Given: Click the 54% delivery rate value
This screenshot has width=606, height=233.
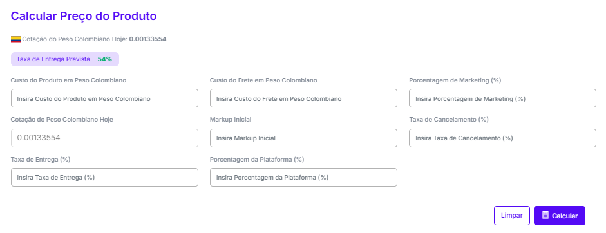Looking at the screenshot, I should click(x=105, y=59).
